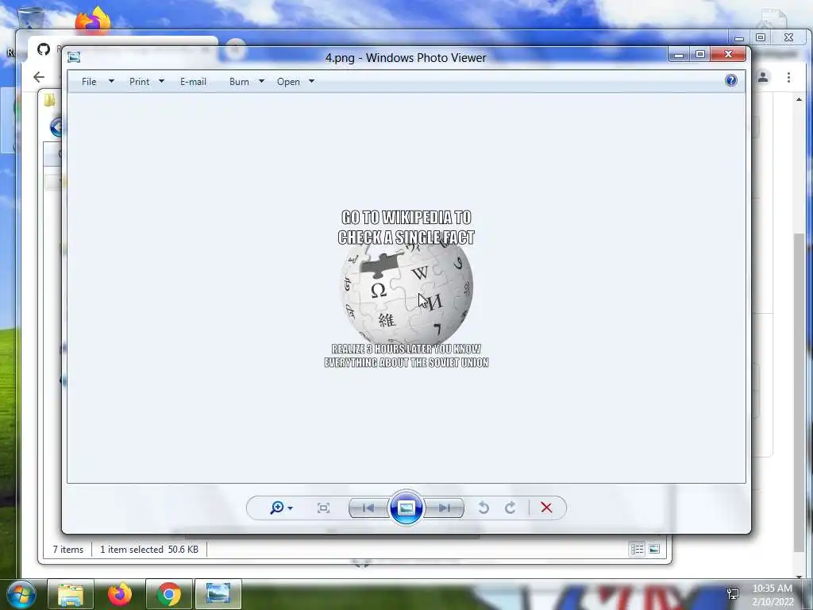Minimize the background browser window

pos(739,38)
